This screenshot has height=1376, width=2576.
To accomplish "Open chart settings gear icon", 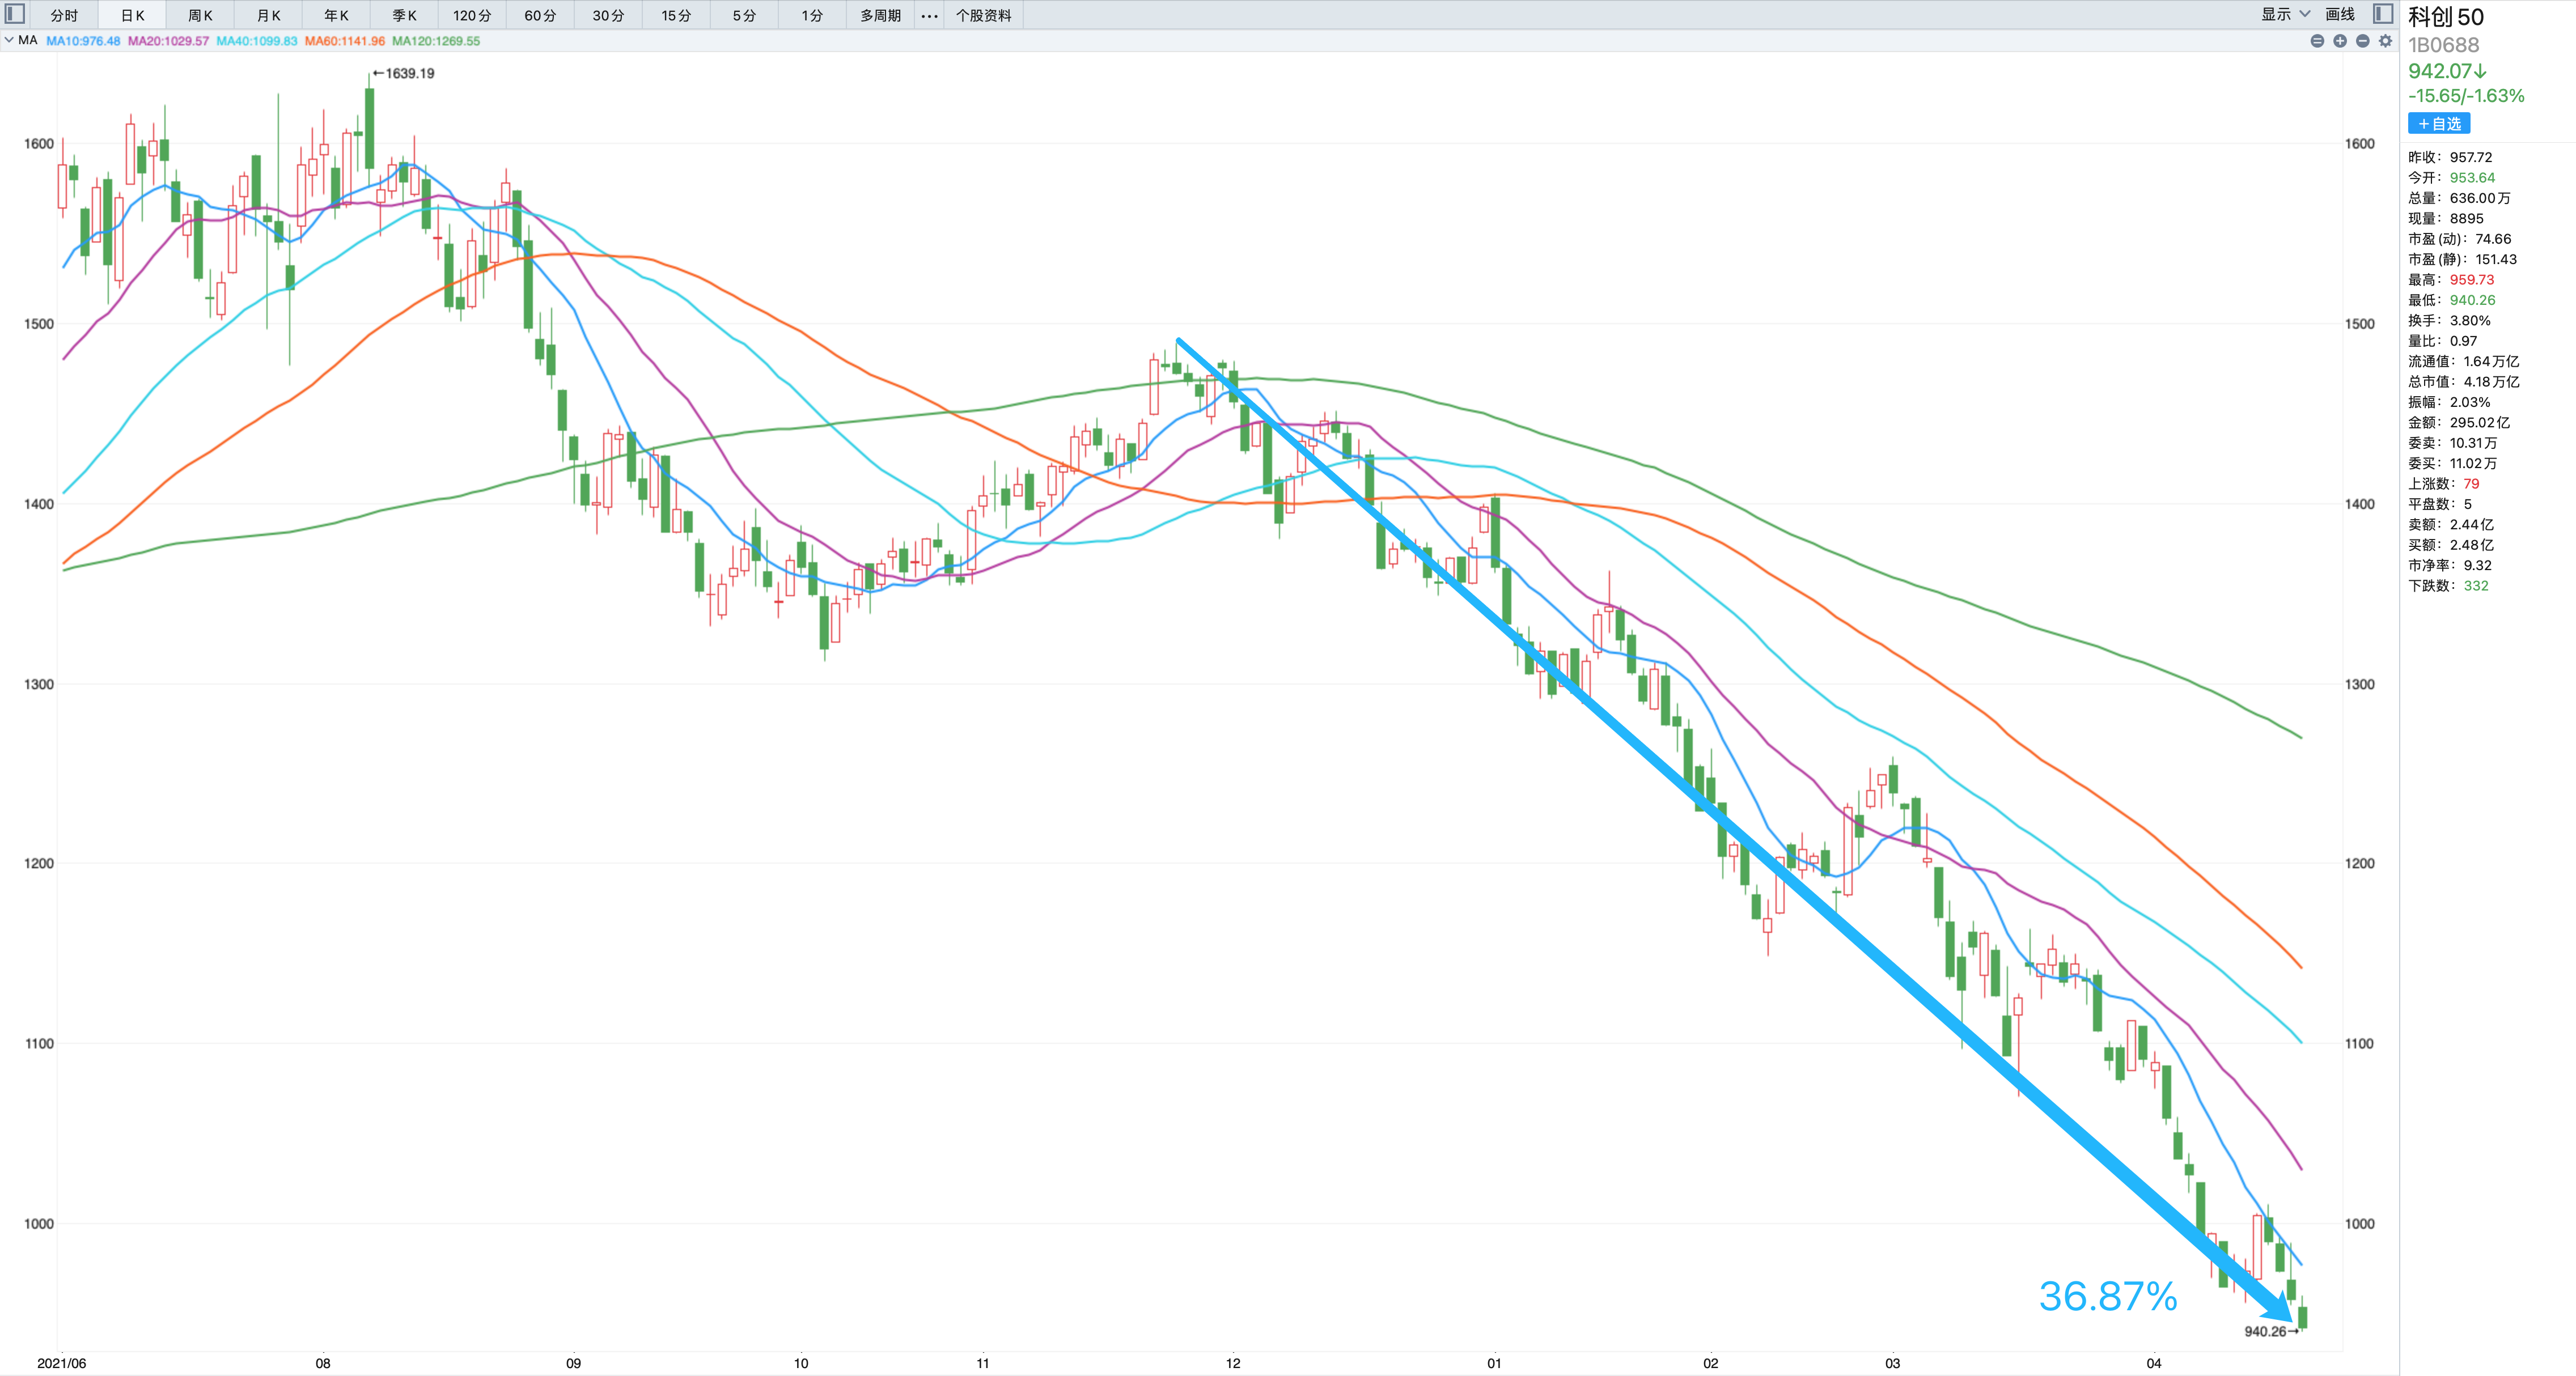I will 2385,41.
